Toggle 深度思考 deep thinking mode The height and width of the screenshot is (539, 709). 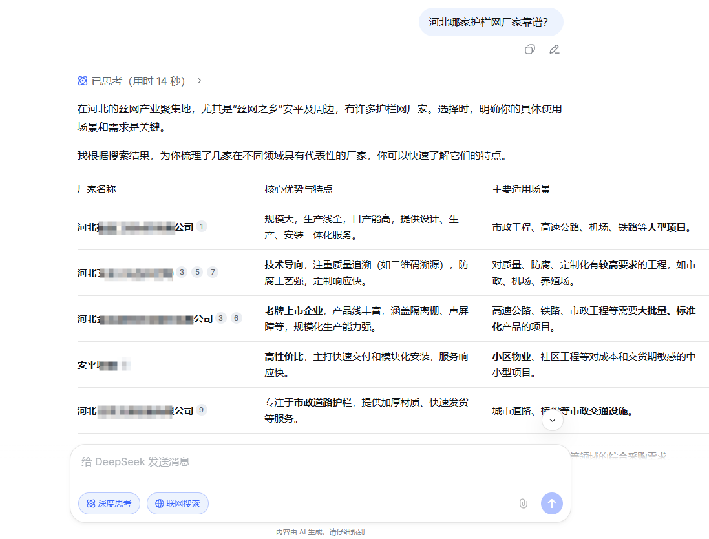click(x=109, y=503)
